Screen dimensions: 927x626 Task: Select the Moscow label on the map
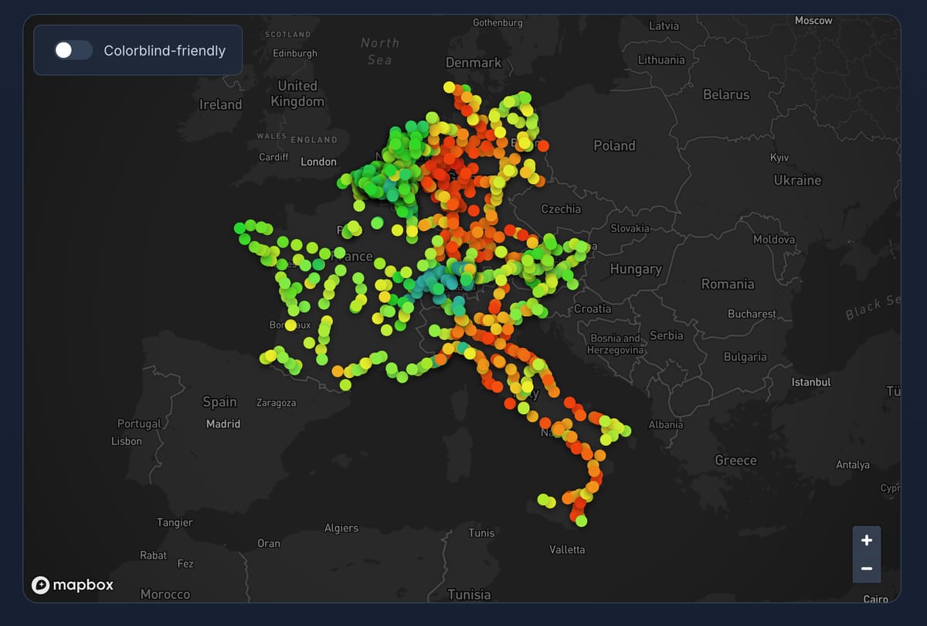813,21
